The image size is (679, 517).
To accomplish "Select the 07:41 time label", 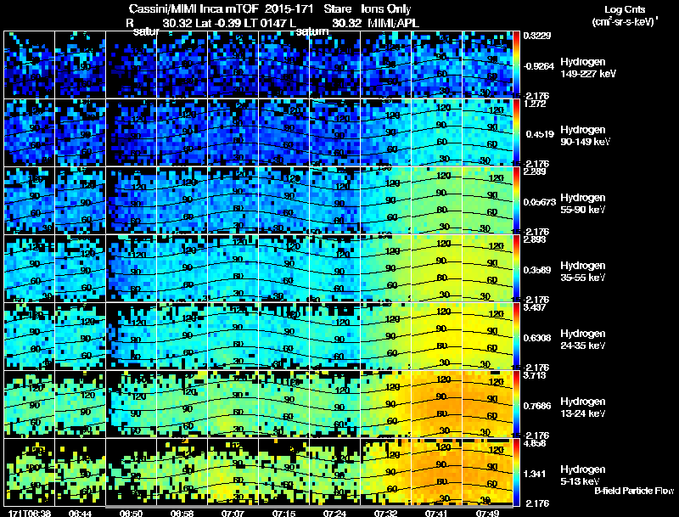I will pyautogui.click(x=436, y=513).
